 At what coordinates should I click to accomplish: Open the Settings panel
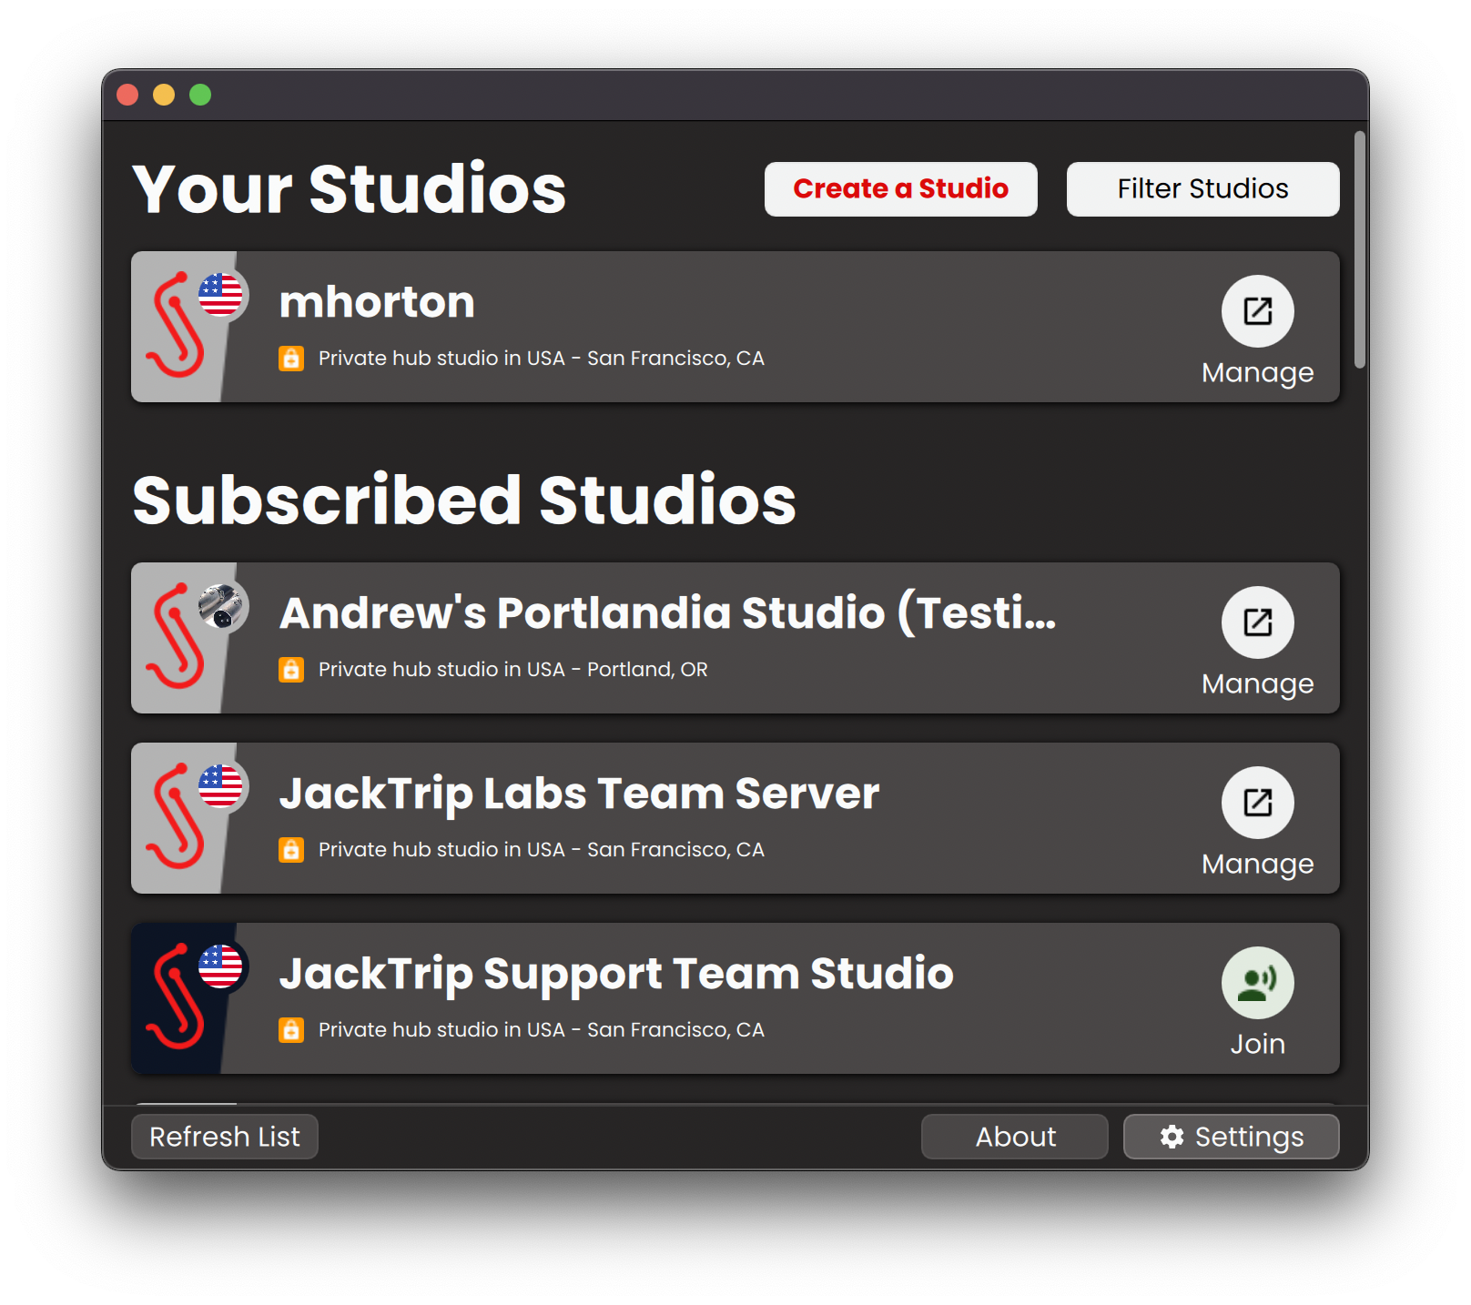tap(1231, 1136)
